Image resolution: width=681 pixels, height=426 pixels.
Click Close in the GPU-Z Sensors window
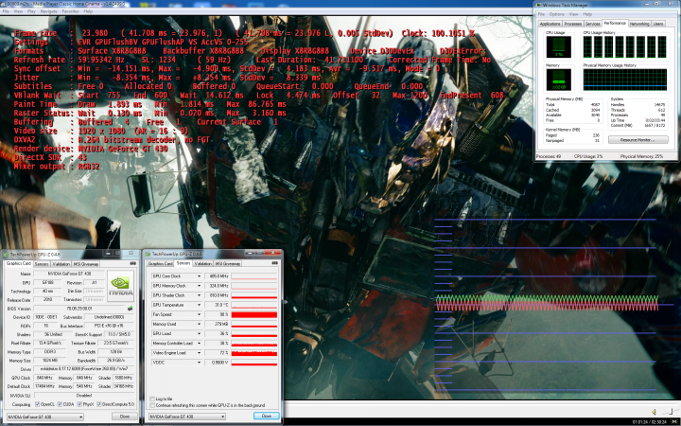pyautogui.click(x=266, y=416)
